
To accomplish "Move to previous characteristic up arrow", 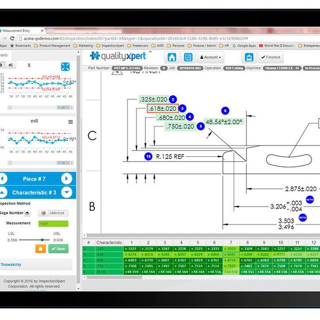I will click(3, 192).
